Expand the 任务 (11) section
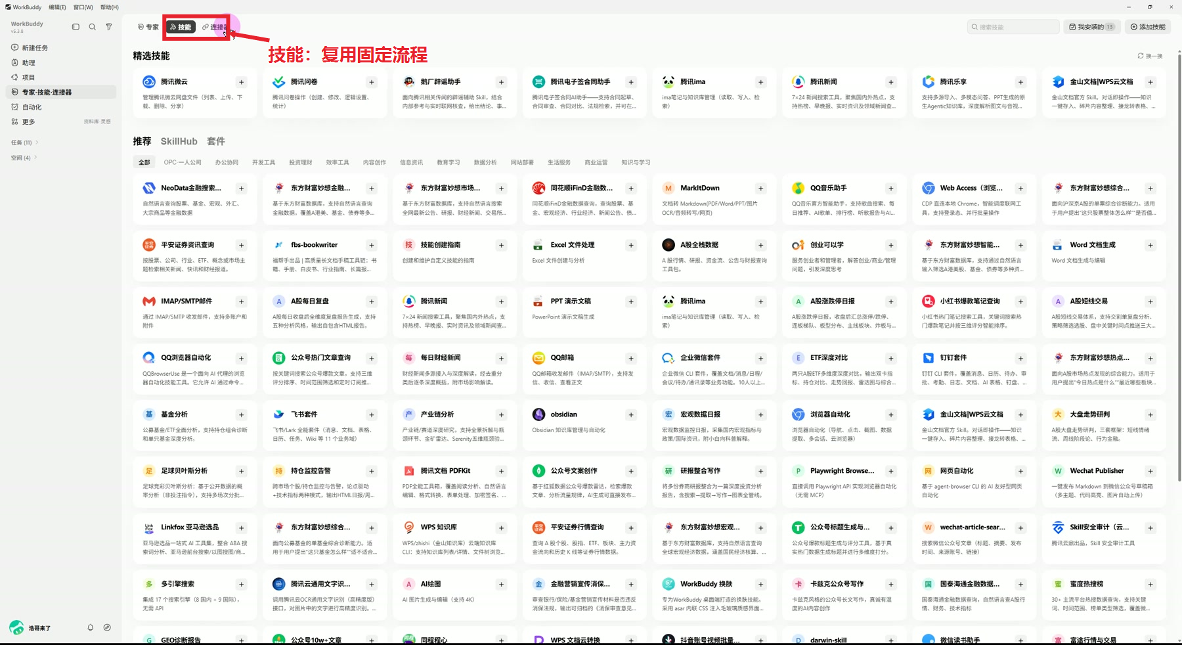The image size is (1182, 645). coord(25,143)
